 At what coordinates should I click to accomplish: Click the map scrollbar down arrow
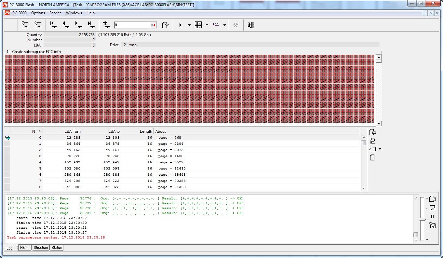coord(379,124)
